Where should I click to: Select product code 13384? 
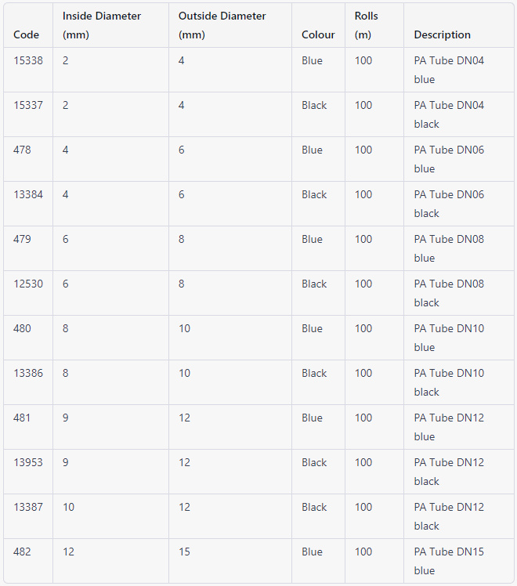click(x=28, y=194)
